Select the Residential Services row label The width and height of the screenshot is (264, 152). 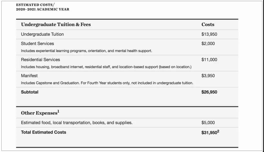[x=40, y=60]
